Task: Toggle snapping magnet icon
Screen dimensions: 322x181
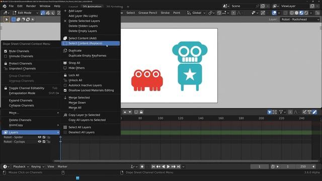Action: point(219,13)
